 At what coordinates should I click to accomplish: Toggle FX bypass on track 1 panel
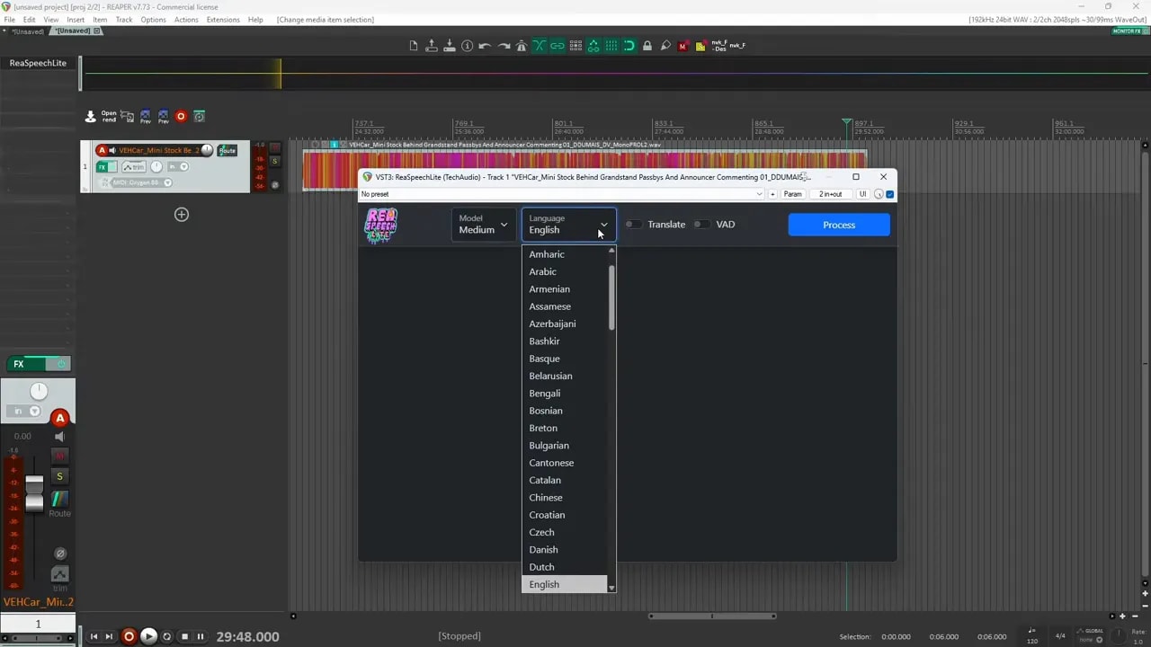click(112, 167)
